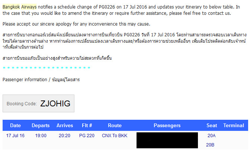This screenshot has height=152, width=250.
Task: Click the Arrives column header
Action: [x=65, y=125]
